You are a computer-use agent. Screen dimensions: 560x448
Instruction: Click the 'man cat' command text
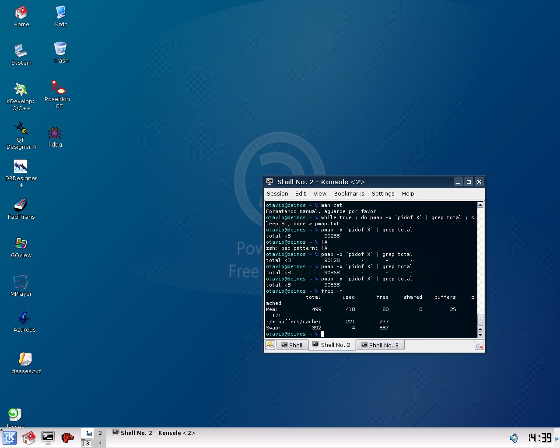(332, 205)
